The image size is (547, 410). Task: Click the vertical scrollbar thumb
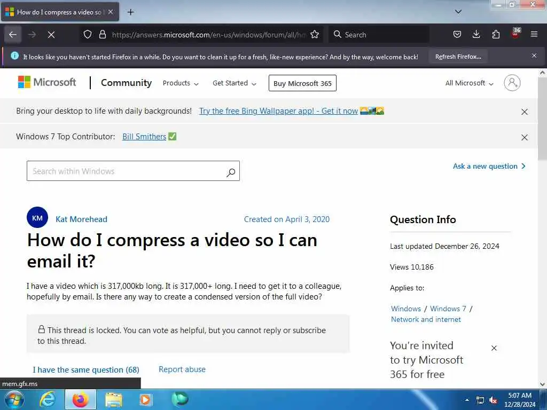(x=542, y=119)
